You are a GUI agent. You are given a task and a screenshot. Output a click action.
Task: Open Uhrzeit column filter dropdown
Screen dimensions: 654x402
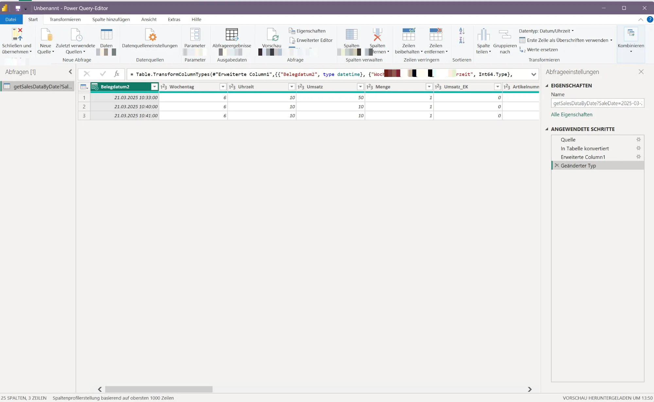pyautogui.click(x=292, y=87)
